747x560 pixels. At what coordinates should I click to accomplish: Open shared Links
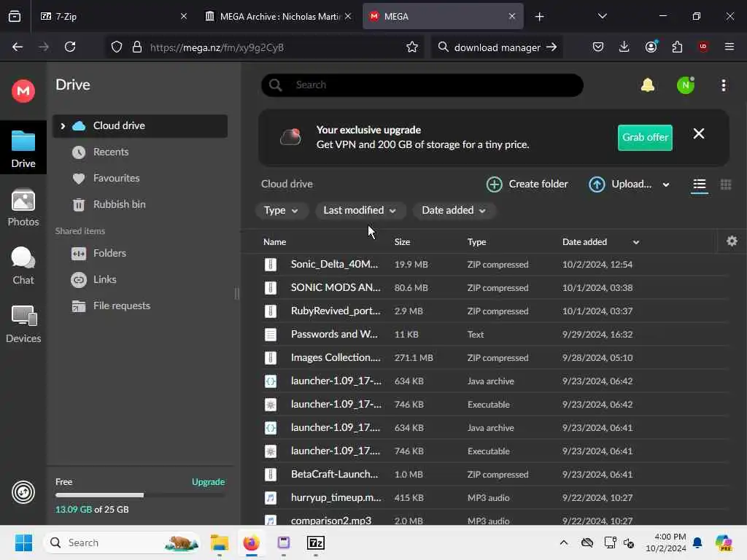click(104, 279)
